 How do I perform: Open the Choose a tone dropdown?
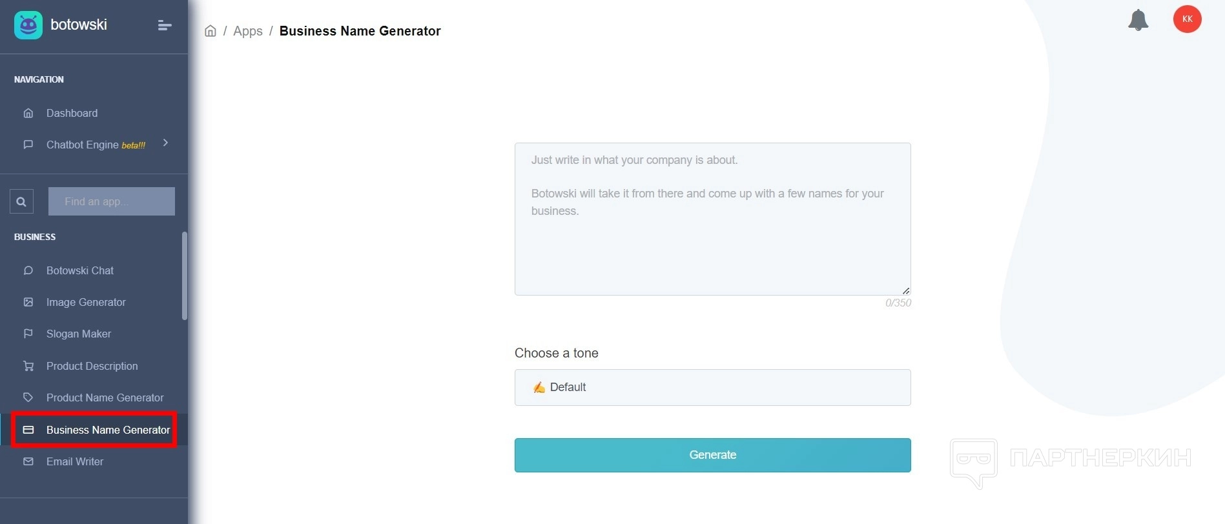[x=712, y=387]
